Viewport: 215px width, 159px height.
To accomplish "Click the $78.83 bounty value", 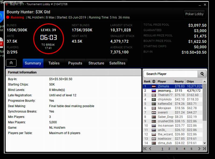I will pos(180,86).
